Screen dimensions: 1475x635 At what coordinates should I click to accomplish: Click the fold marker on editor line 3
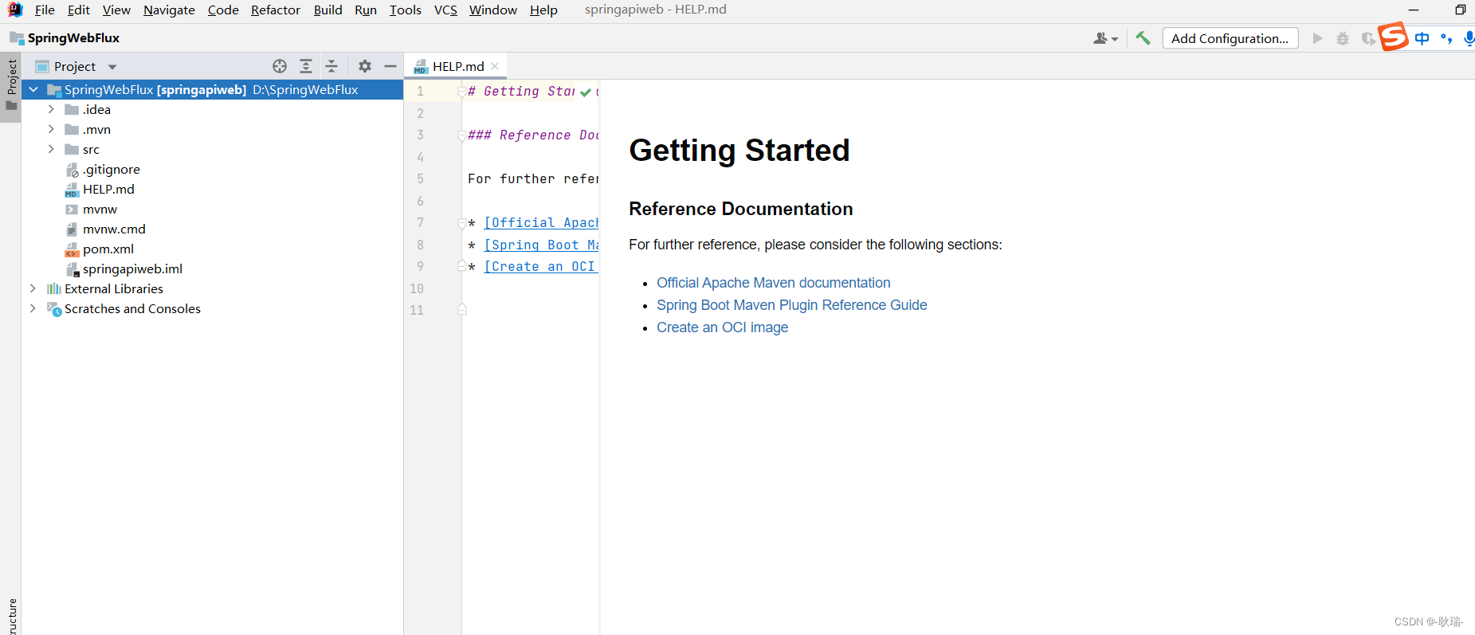pos(461,135)
